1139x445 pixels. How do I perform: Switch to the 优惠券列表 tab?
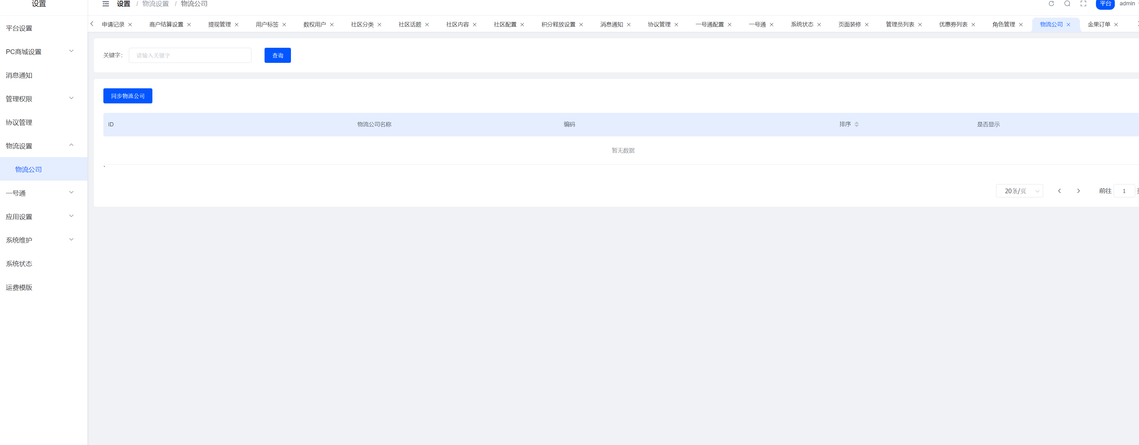click(953, 25)
